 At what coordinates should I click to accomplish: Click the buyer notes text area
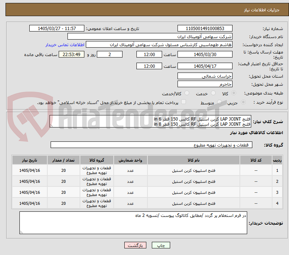[x=133, y=223]
